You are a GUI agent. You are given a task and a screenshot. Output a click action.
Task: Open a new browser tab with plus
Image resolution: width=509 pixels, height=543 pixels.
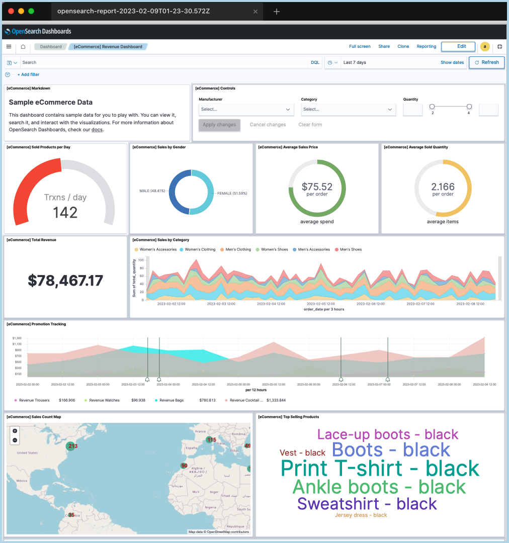point(277,12)
